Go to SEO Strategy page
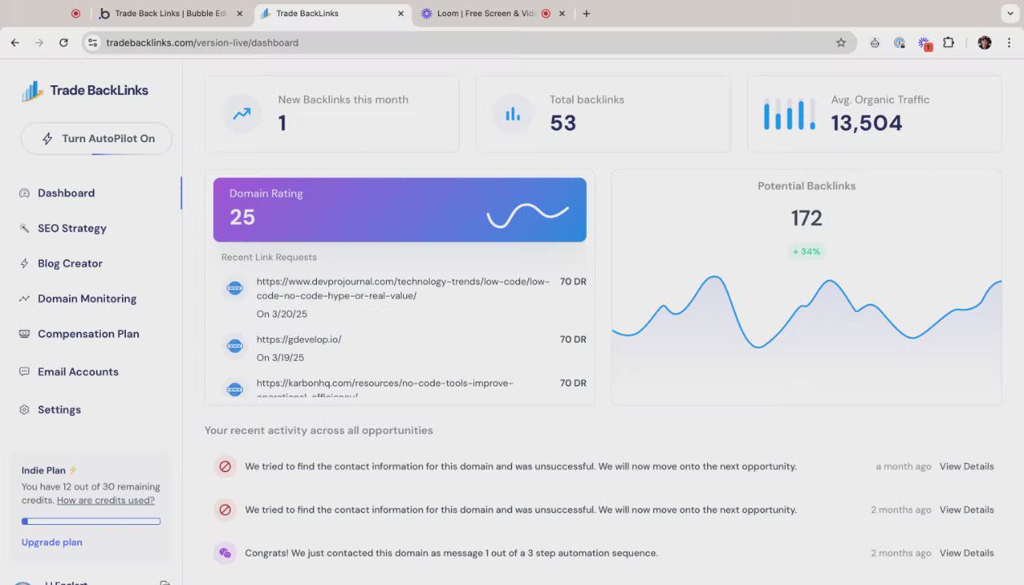This screenshot has width=1024, height=585. [72, 228]
